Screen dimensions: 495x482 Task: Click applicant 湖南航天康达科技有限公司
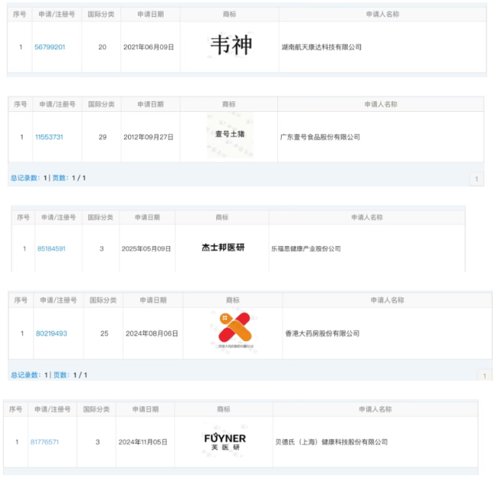(x=321, y=47)
